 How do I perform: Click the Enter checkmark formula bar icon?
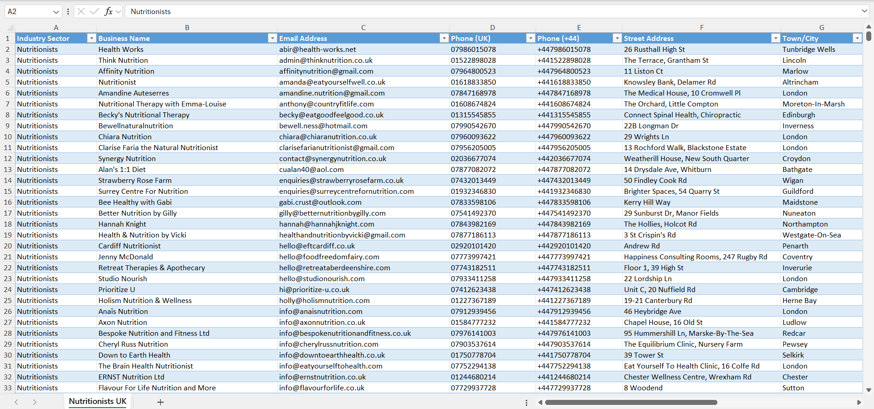[x=95, y=11]
